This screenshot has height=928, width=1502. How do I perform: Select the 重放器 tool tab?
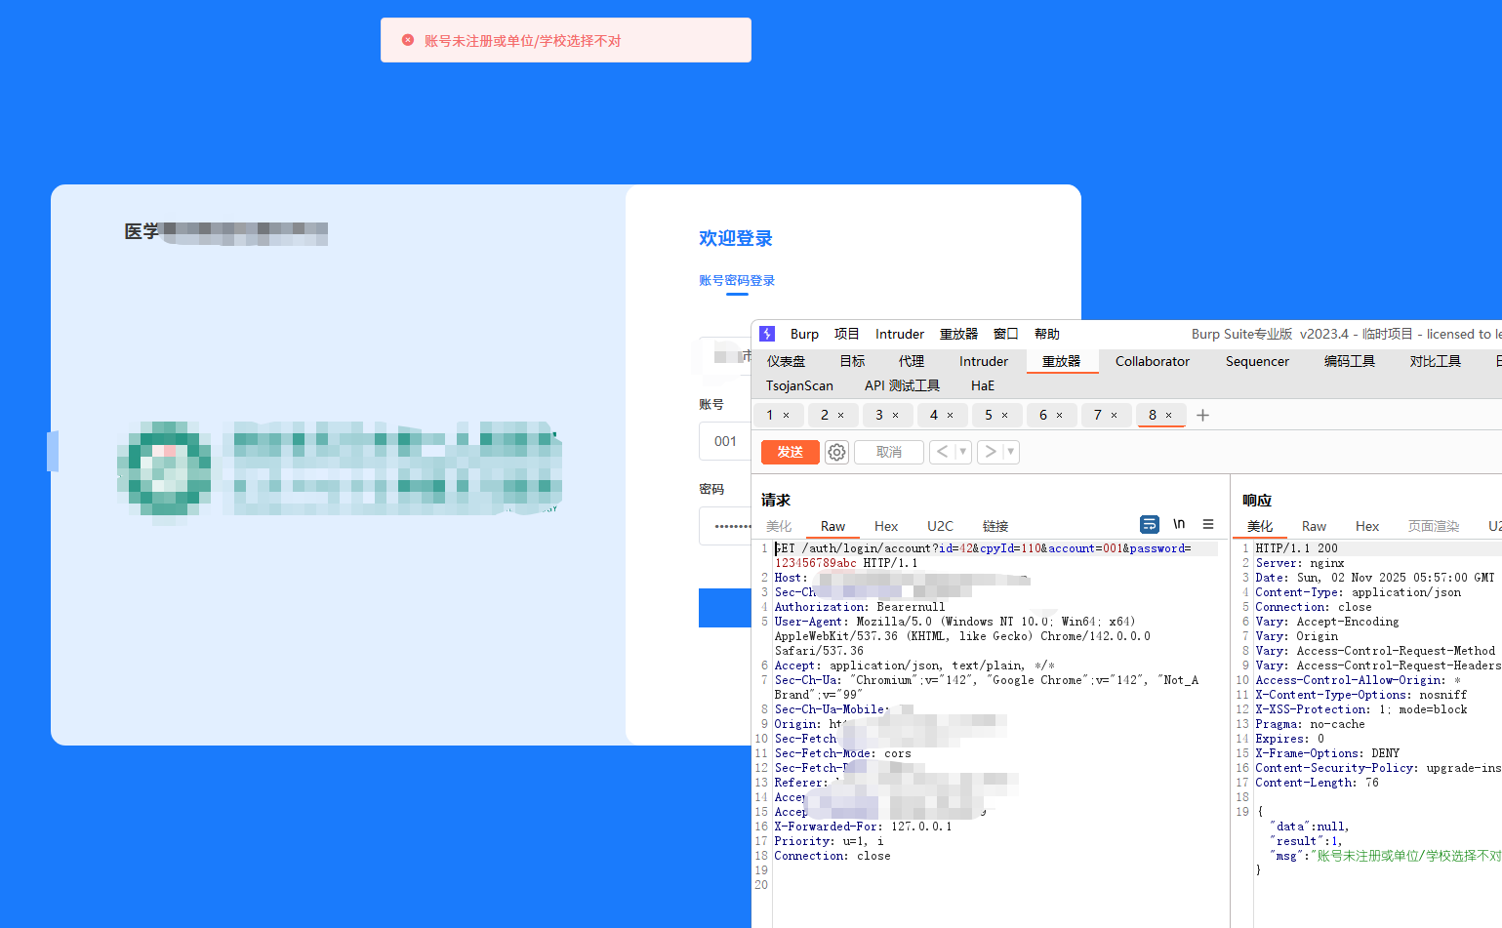(x=1062, y=361)
